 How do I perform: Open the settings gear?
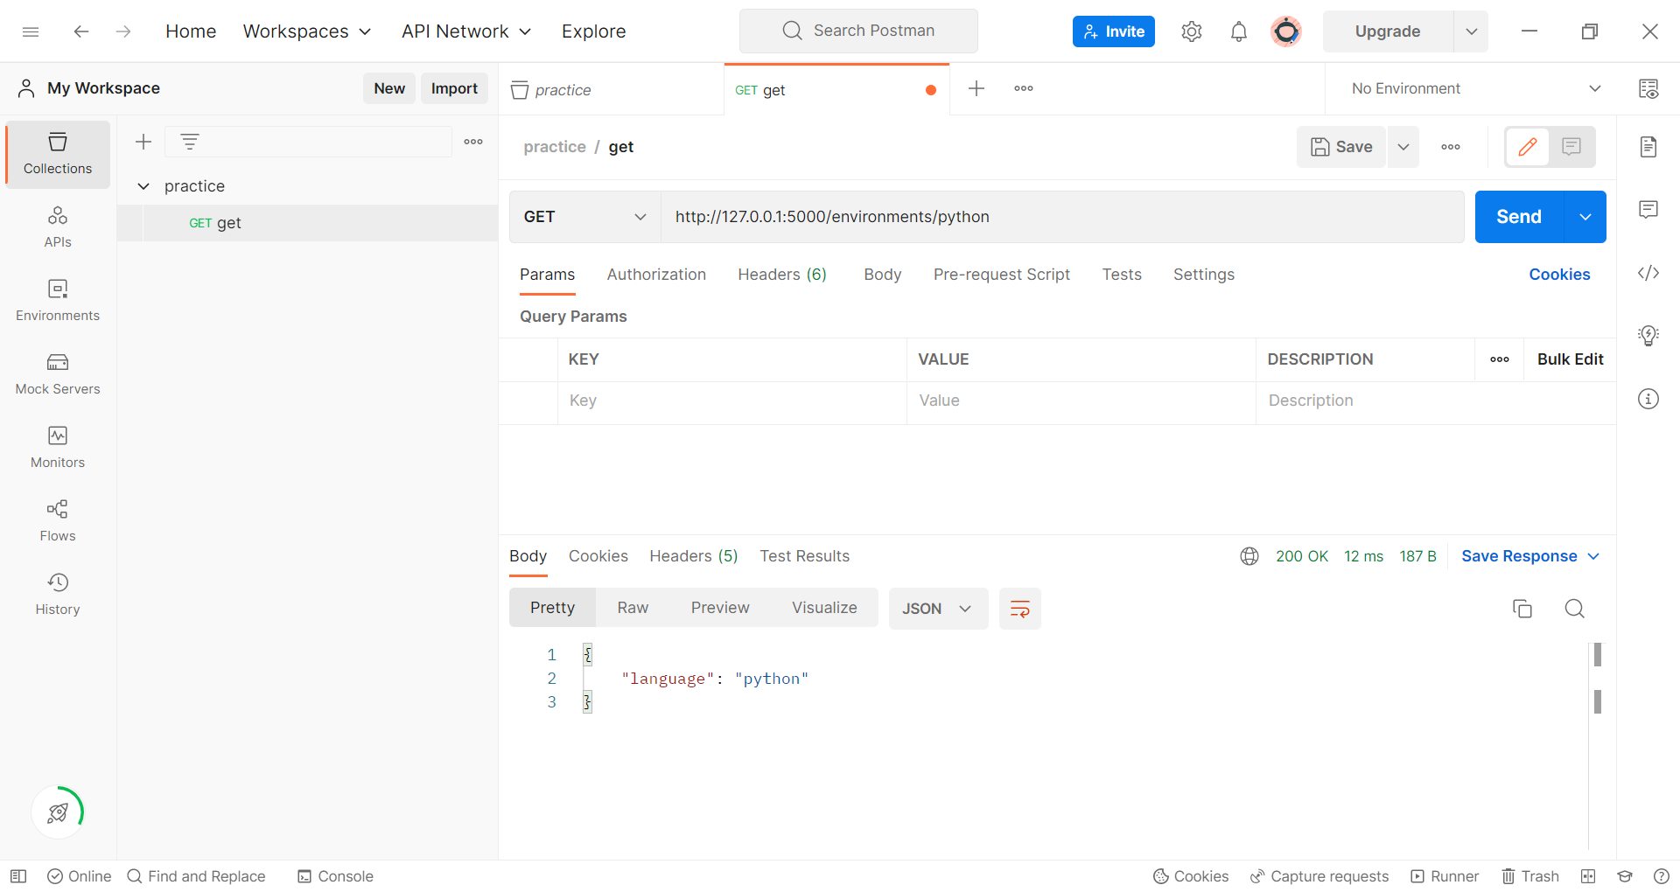pos(1191,31)
